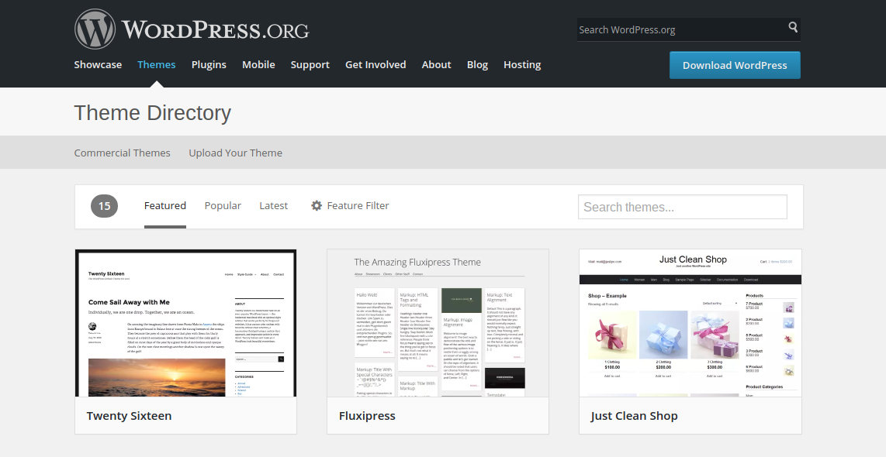Open the Support section
Viewport: 886px width, 457px height.
310,64
